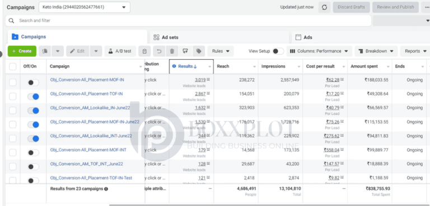Sort by the Ends column header
The image size is (430, 206).
400,66
